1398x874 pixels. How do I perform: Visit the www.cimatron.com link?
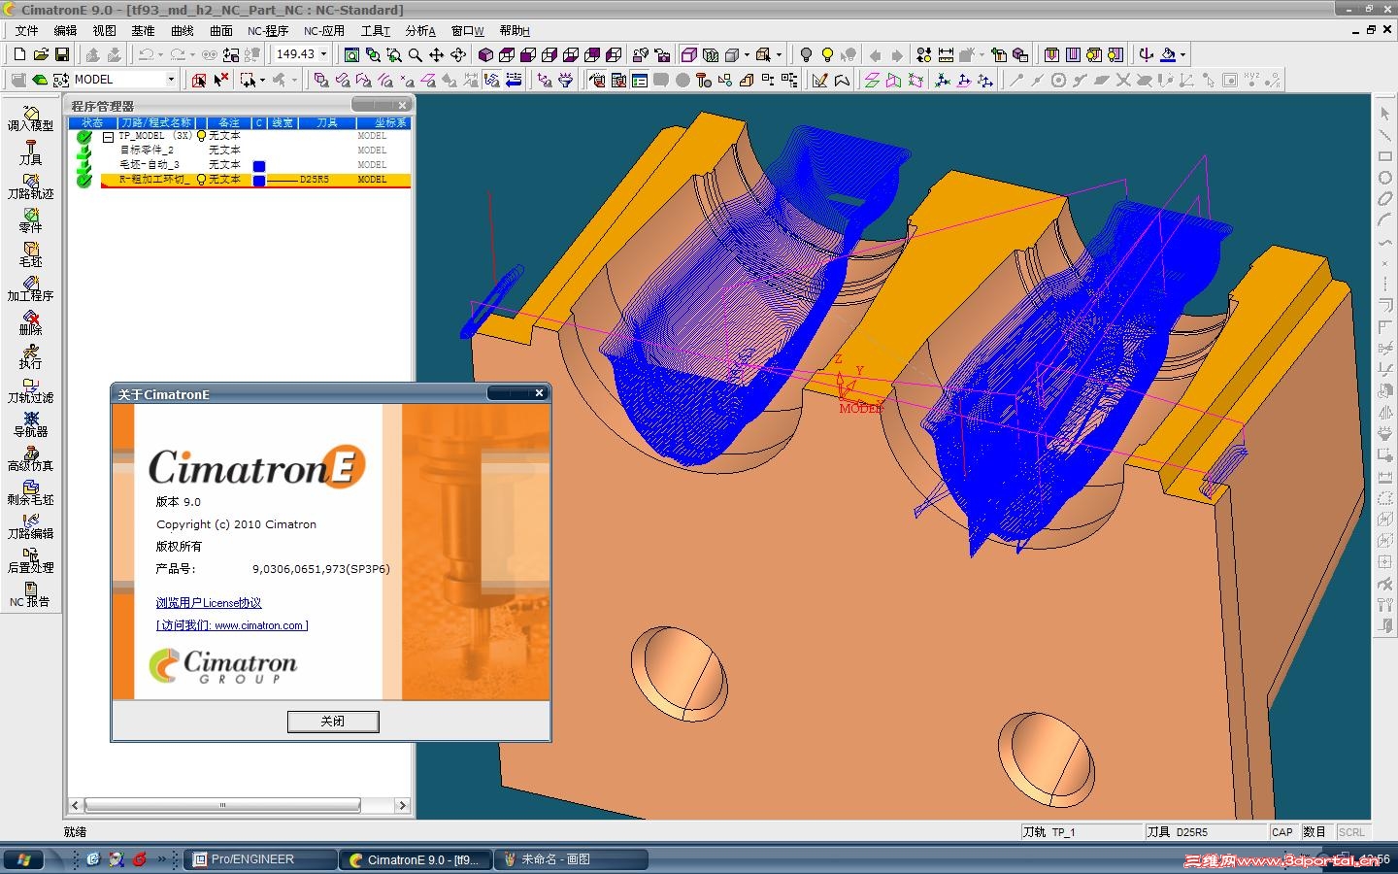click(232, 625)
